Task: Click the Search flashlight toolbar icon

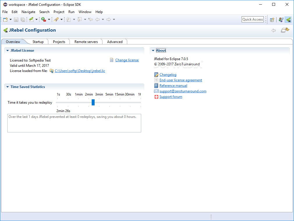Action: click(56, 19)
